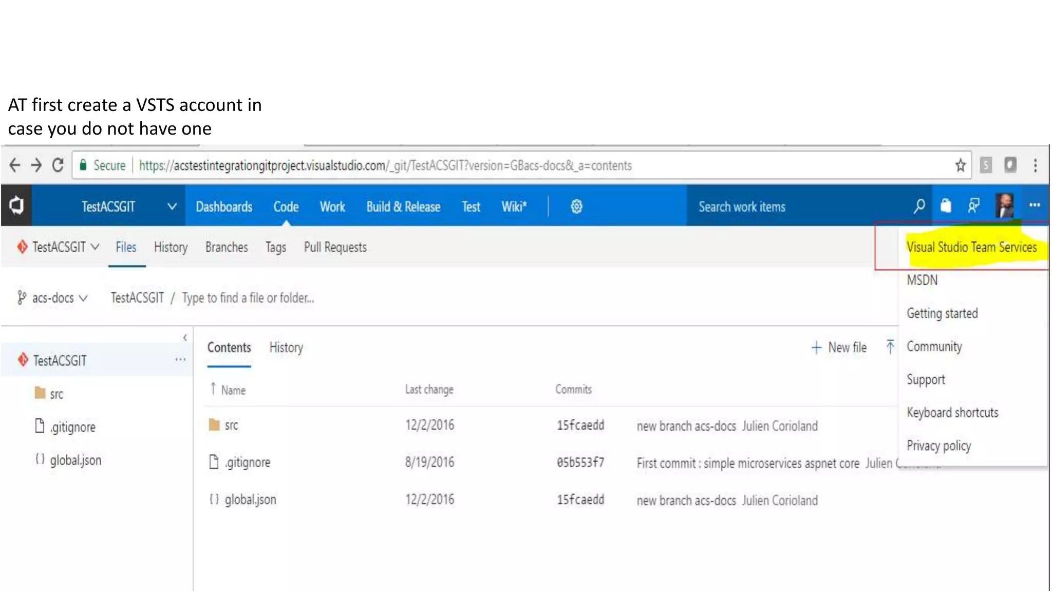
Task: Open the Wiki hub
Action: pyautogui.click(x=514, y=207)
